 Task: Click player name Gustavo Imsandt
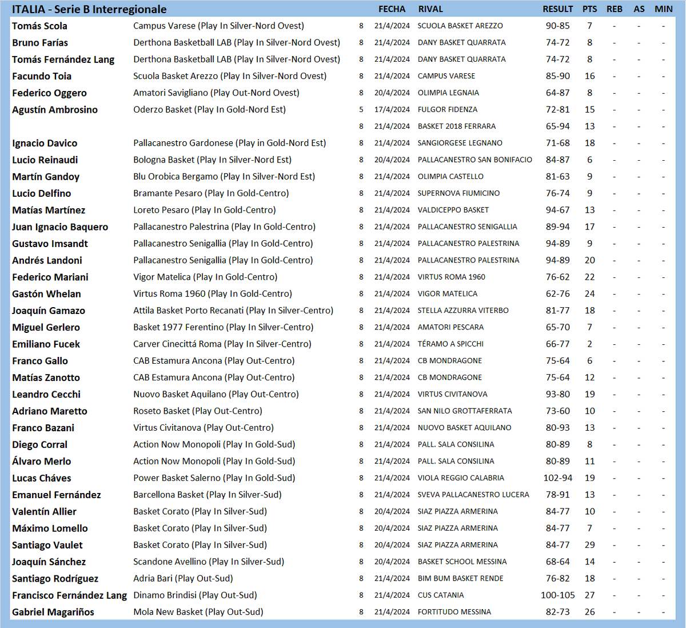[50, 244]
